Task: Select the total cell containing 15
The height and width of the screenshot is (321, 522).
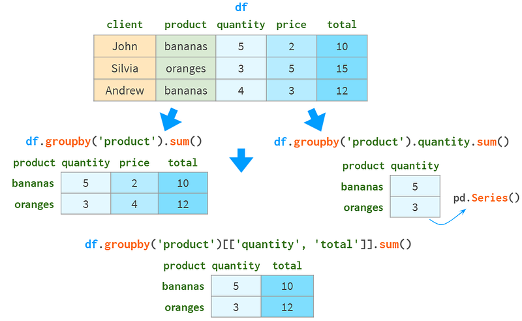Action: click(x=342, y=69)
